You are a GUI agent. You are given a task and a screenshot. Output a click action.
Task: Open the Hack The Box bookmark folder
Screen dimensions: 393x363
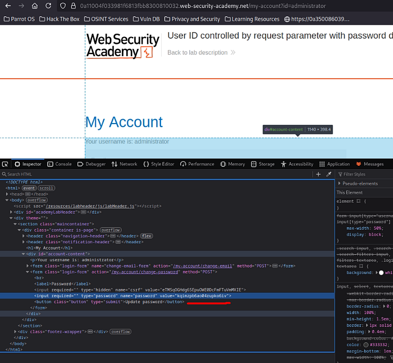click(60, 19)
